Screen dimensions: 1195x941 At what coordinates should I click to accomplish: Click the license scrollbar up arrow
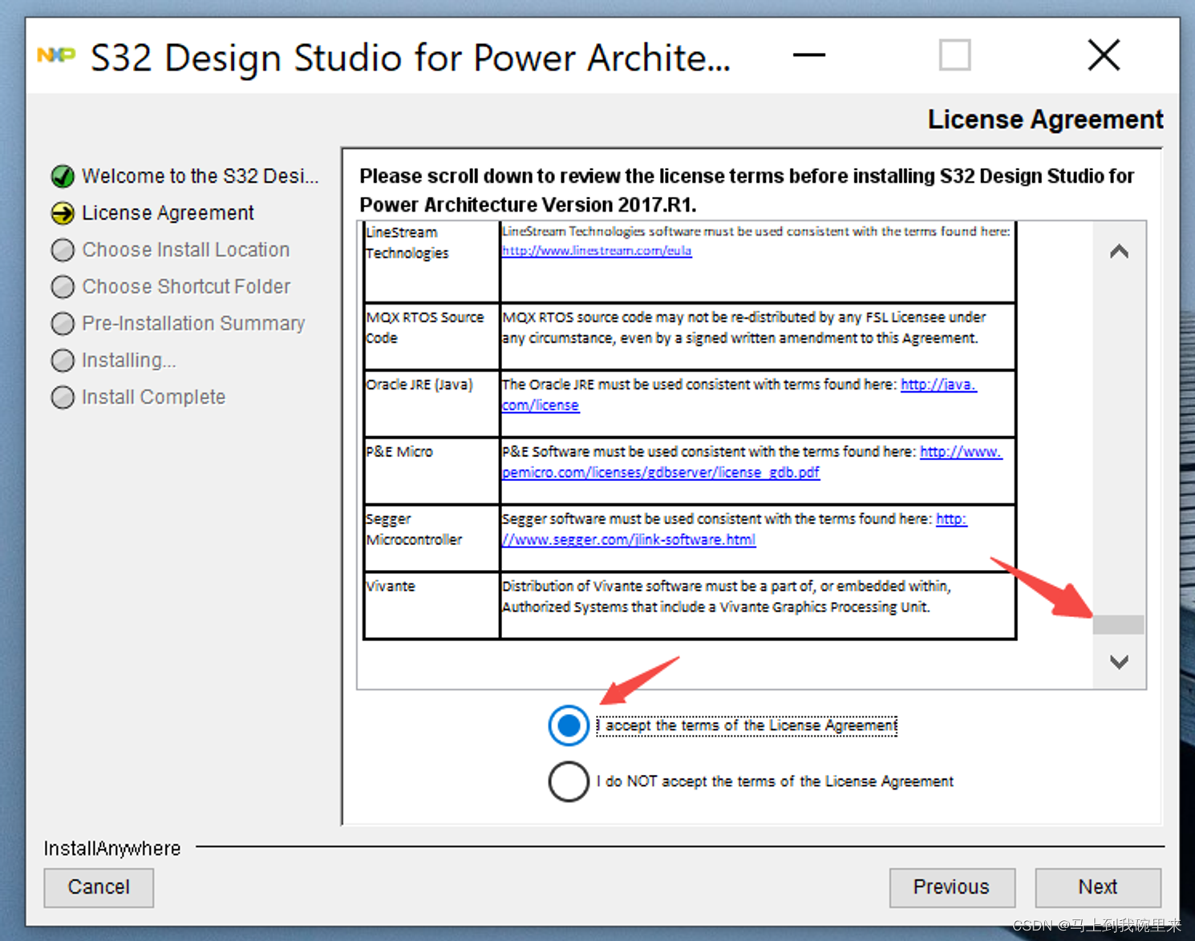click(1119, 252)
